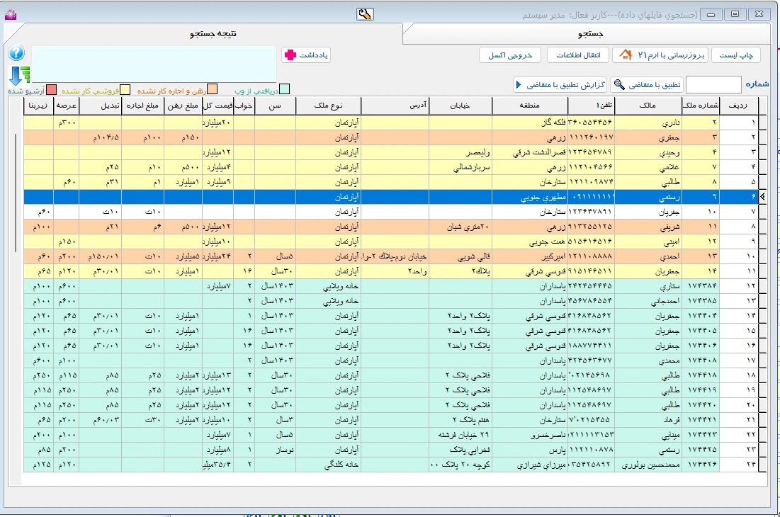Click the wrench tool icon in title bar
Viewport: 780px width, 517px height.
point(365,13)
